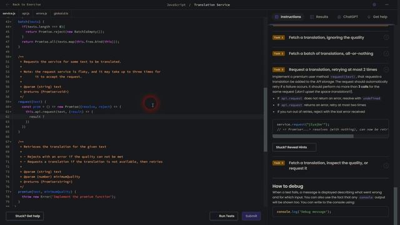Fold the comment block at line 67
The height and width of the screenshot is (225, 400).
coord(11,142)
